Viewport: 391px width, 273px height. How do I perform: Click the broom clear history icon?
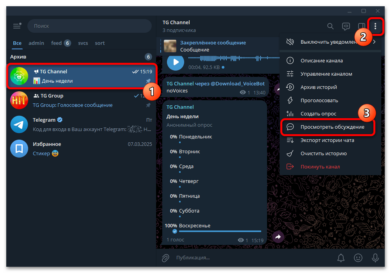click(x=290, y=153)
